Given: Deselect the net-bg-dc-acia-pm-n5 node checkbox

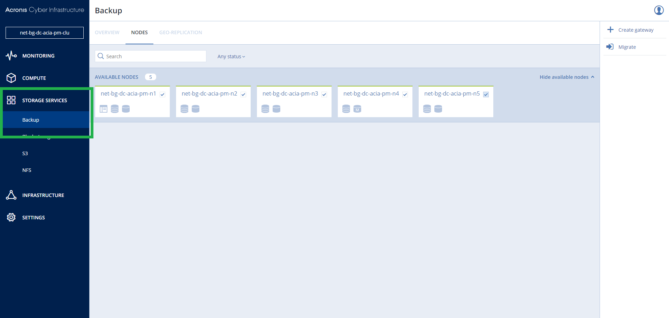Looking at the screenshot, I should [x=486, y=94].
